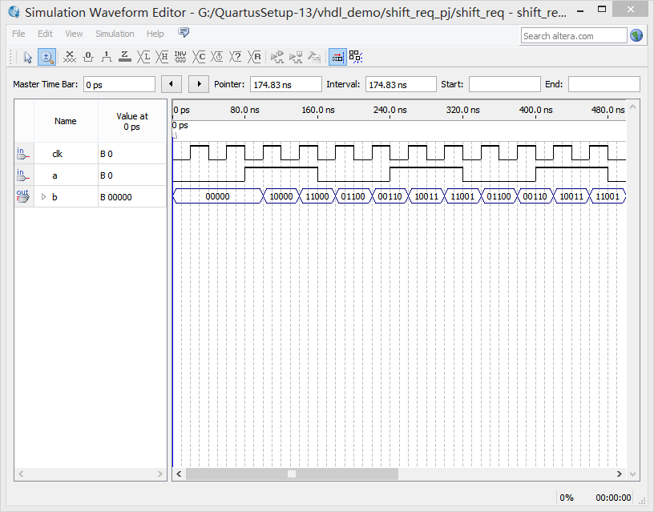Click the Pointer value field
The width and height of the screenshot is (654, 512).
point(285,85)
